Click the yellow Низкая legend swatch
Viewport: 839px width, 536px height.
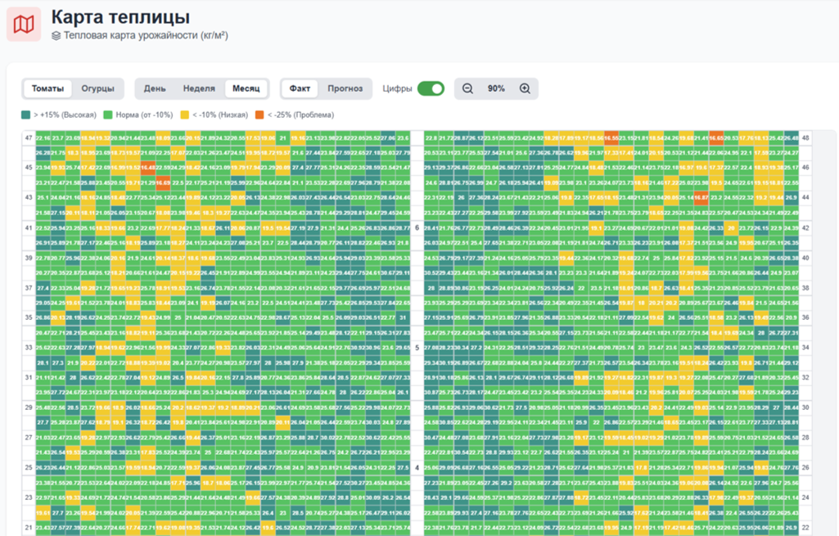tap(185, 115)
